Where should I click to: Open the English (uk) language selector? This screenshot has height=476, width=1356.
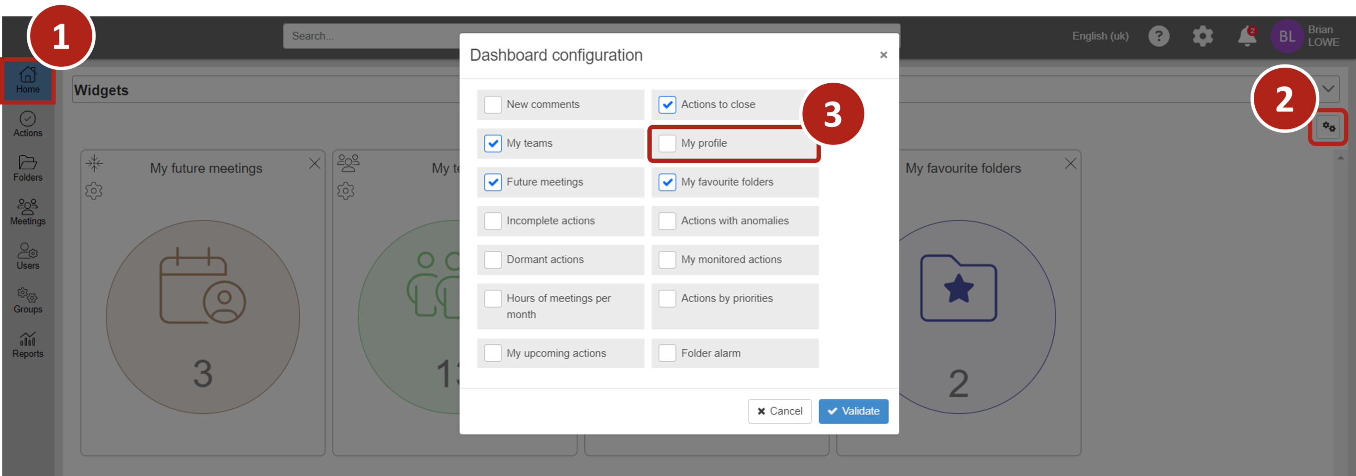(1100, 36)
